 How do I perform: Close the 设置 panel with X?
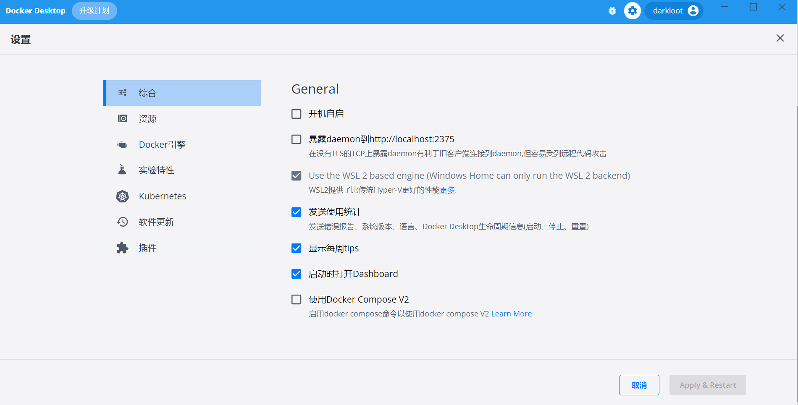[x=780, y=38]
